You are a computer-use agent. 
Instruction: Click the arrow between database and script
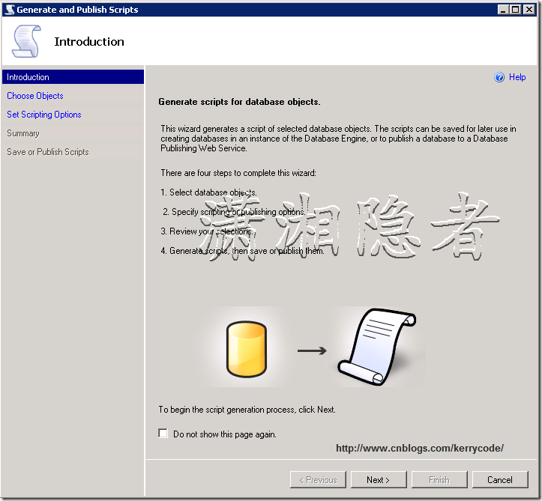[x=311, y=350]
